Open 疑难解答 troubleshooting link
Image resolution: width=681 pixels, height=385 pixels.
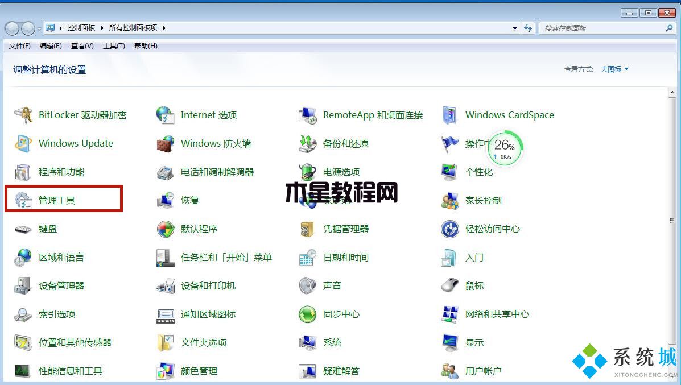341,371
